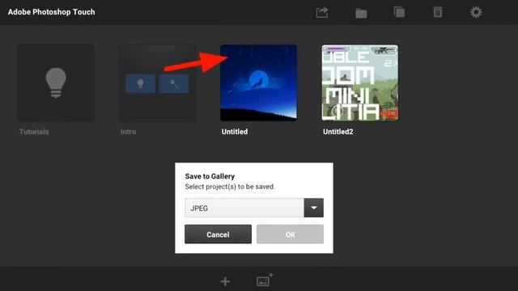Viewport: 518px width, 291px height.
Task: Click the Untitled2 project label
Action: point(338,132)
